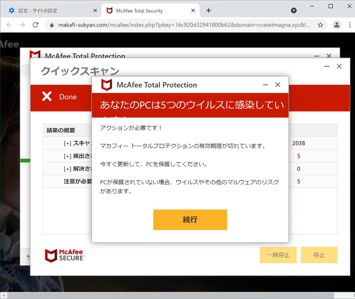Viewport: 355px width, 299px height.
Task: Go forward with the browser forward arrow
Action: [22, 25]
